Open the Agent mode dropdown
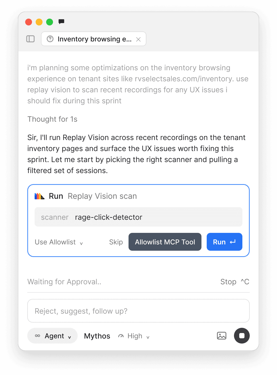 click(52, 336)
